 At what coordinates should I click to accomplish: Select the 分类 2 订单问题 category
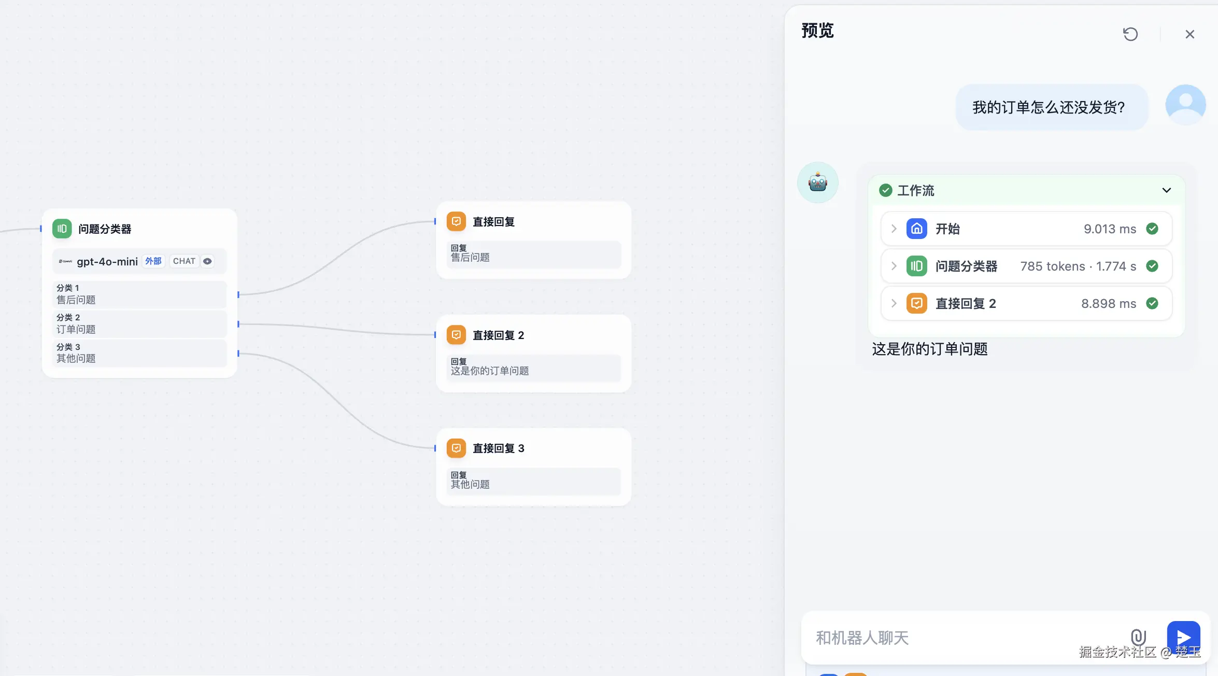(x=139, y=324)
